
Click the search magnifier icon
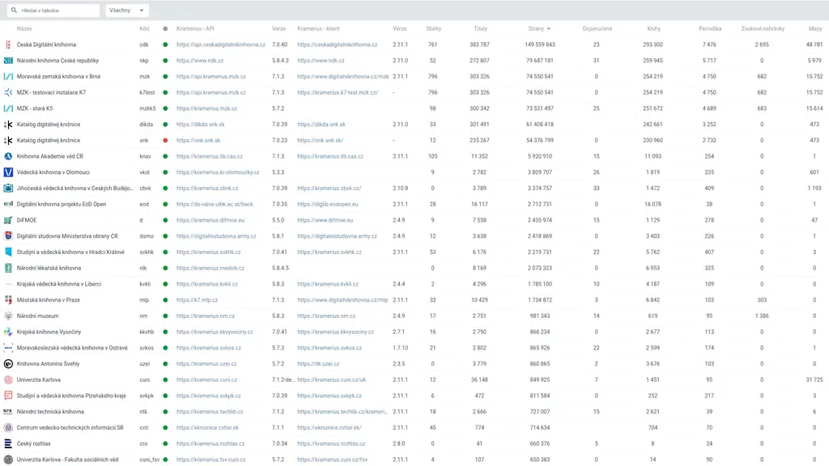[15, 11]
